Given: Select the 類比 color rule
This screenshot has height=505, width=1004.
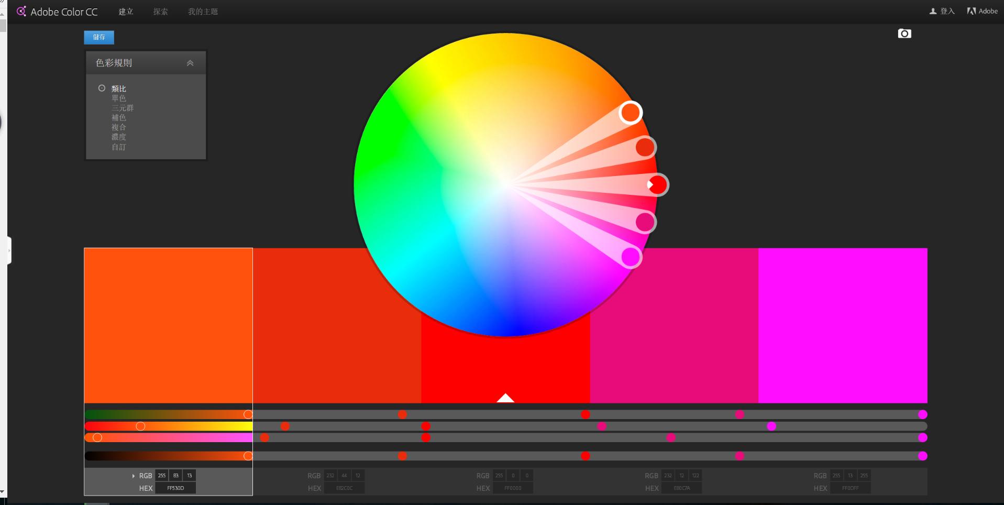Looking at the screenshot, I should point(118,89).
